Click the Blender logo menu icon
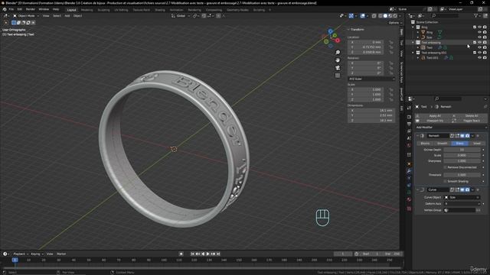 [4, 9]
